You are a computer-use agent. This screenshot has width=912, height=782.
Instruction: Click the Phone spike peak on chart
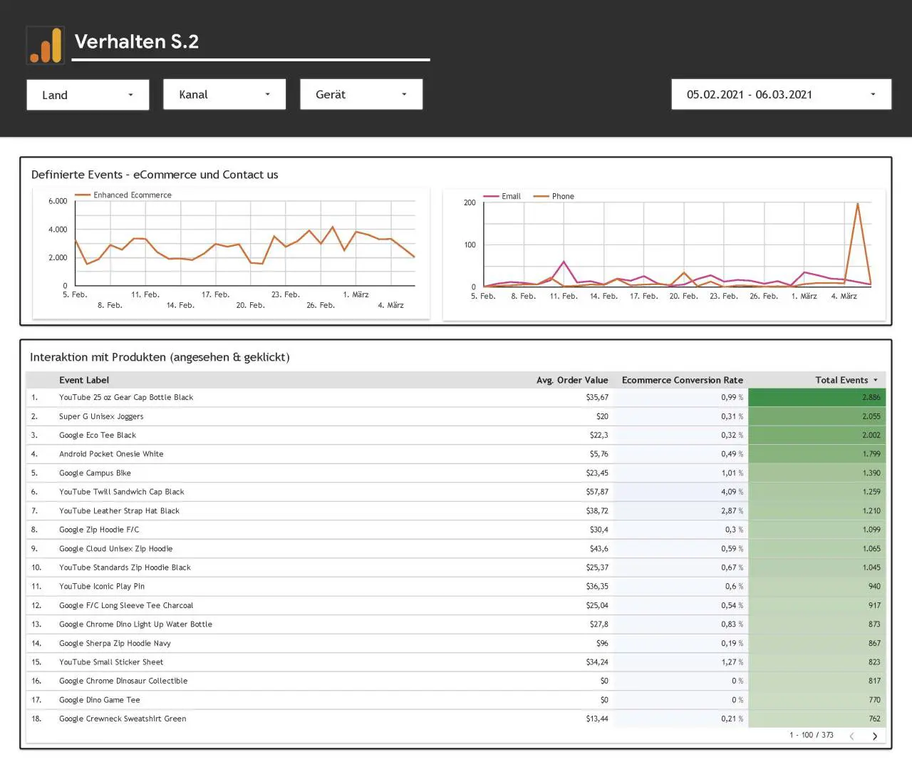pyautogui.click(x=857, y=204)
